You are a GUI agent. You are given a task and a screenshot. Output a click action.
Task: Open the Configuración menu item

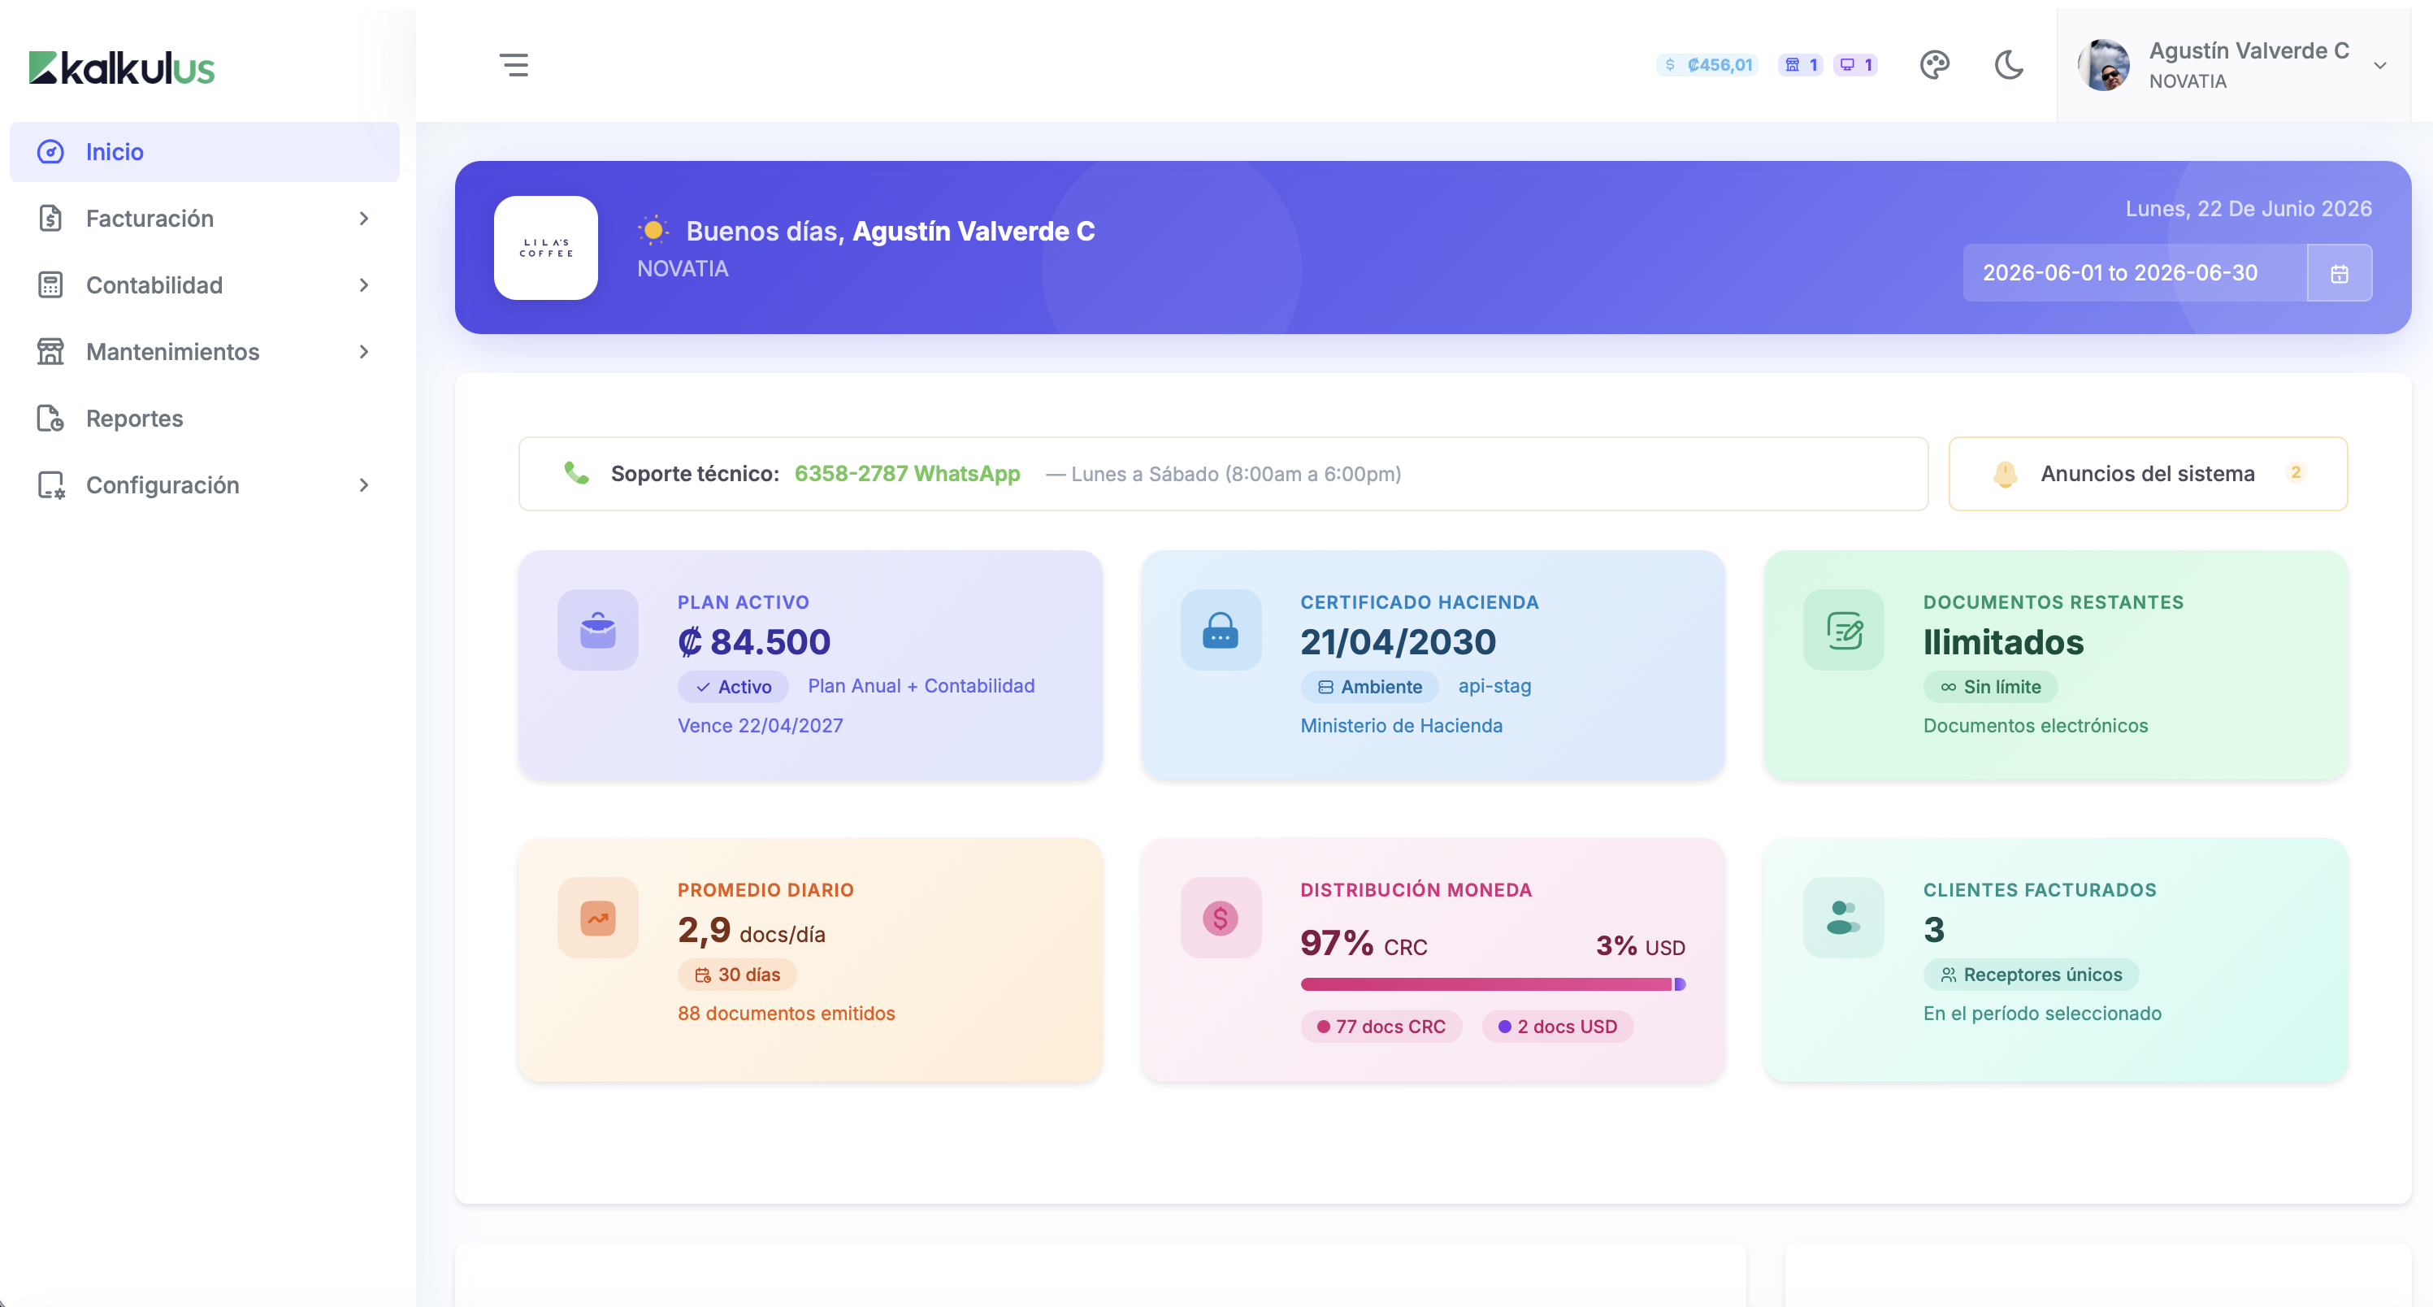tap(204, 484)
